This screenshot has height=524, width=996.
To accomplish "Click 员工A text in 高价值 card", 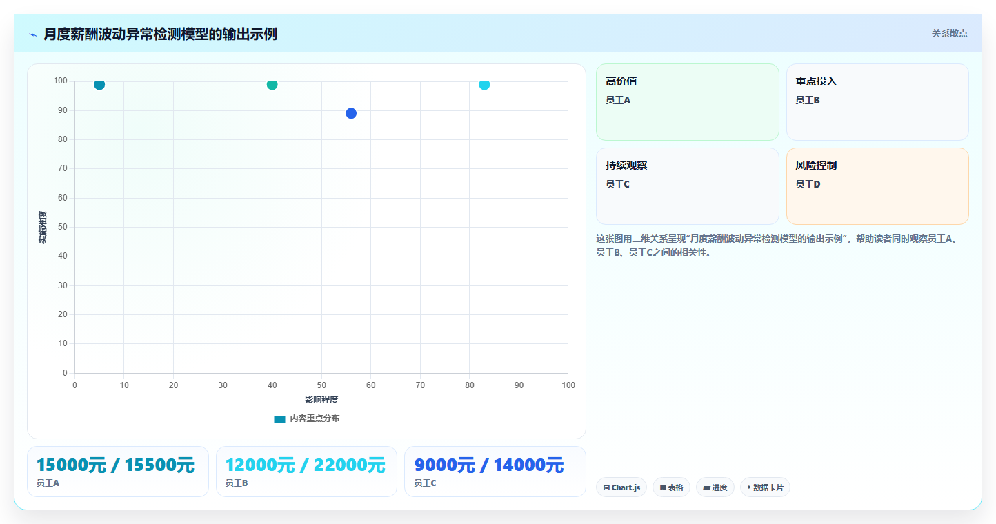I will tap(618, 100).
